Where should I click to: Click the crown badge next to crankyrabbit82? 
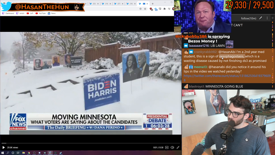click(191, 52)
